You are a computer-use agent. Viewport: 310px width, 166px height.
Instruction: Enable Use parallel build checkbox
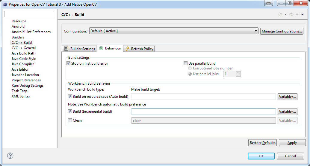pyautogui.click(x=185, y=63)
